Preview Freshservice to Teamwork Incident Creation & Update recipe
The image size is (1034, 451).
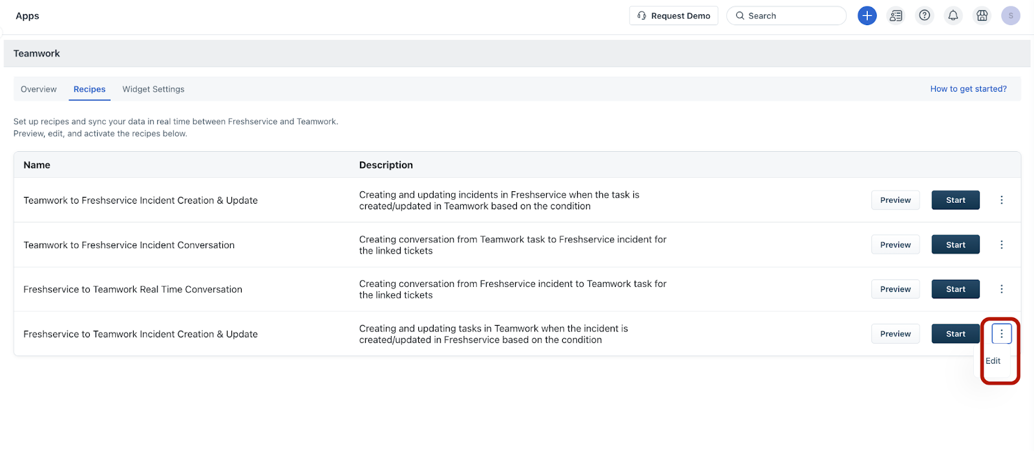(x=895, y=334)
